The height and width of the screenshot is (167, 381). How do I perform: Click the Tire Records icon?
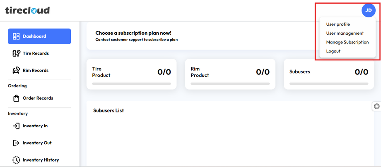pos(17,53)
